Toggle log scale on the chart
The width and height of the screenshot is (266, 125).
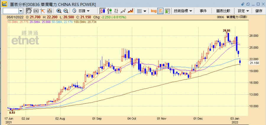[154, 11]
